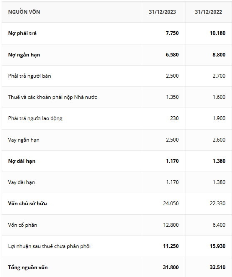Click Thuế và các khoản phải nộp Nhà nước
Image resolution: width=232 pixels, height=277 pixels.
(52, 97)
